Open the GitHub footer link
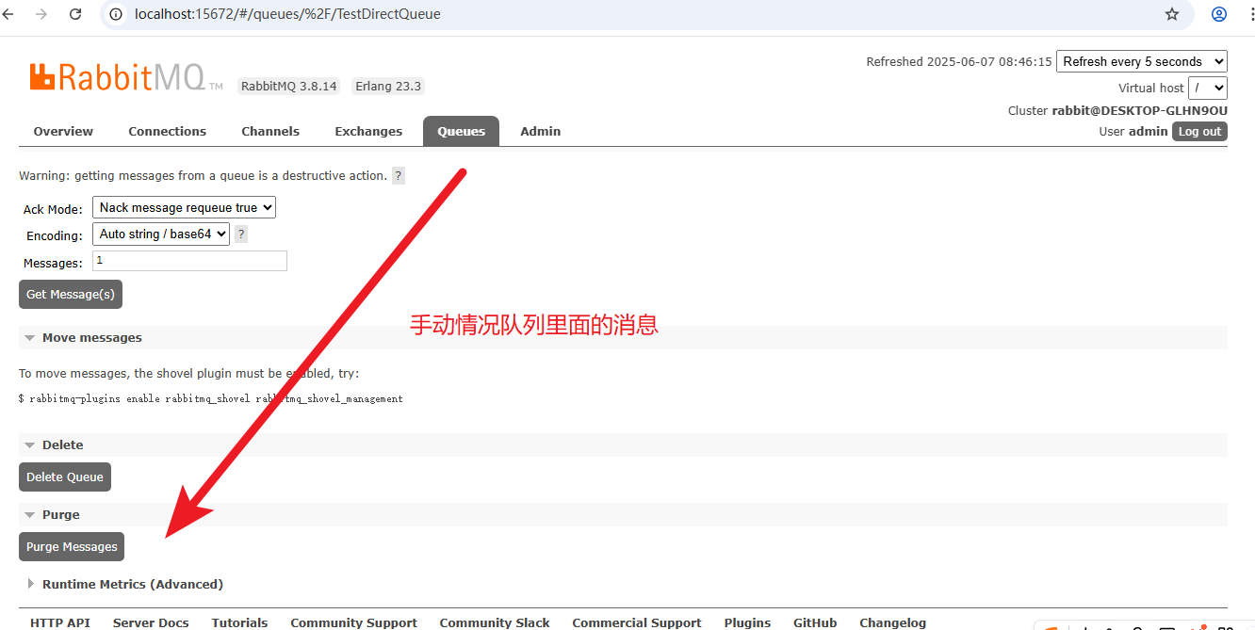Viewport: 1255px width, 630px height. pyautogui.click(x=815, y=622)
